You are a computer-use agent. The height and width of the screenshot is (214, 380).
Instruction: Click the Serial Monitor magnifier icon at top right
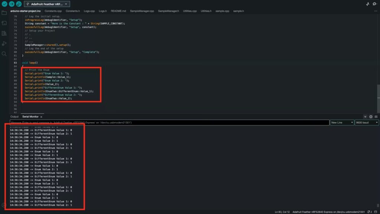point(375,4)
